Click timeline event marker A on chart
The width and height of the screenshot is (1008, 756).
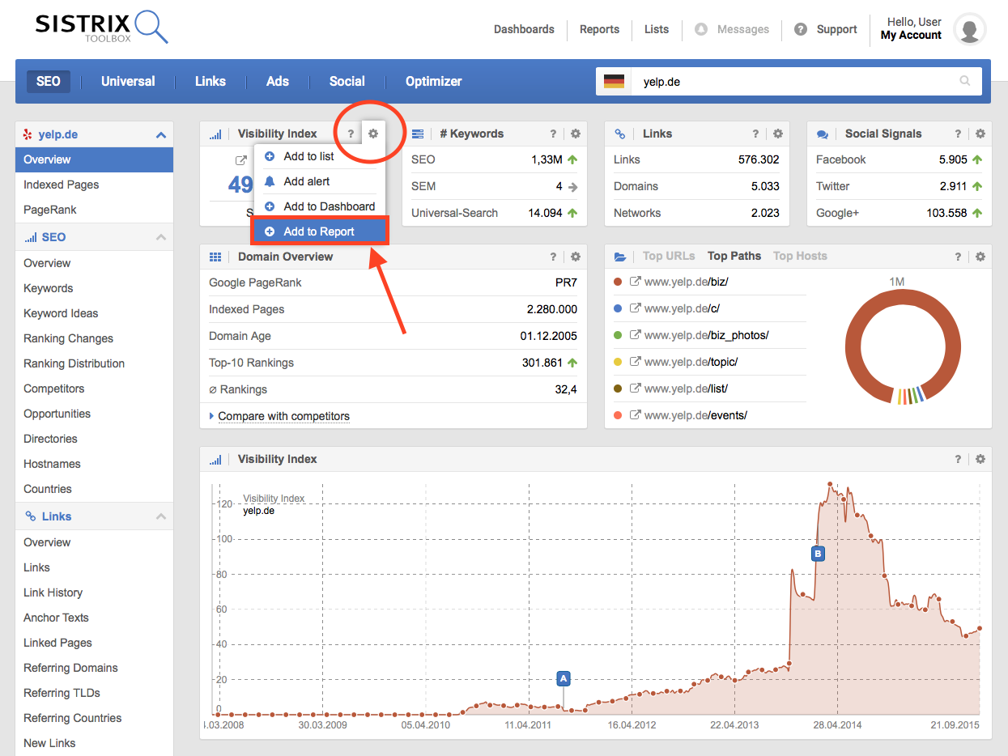(x=564, y=678)
